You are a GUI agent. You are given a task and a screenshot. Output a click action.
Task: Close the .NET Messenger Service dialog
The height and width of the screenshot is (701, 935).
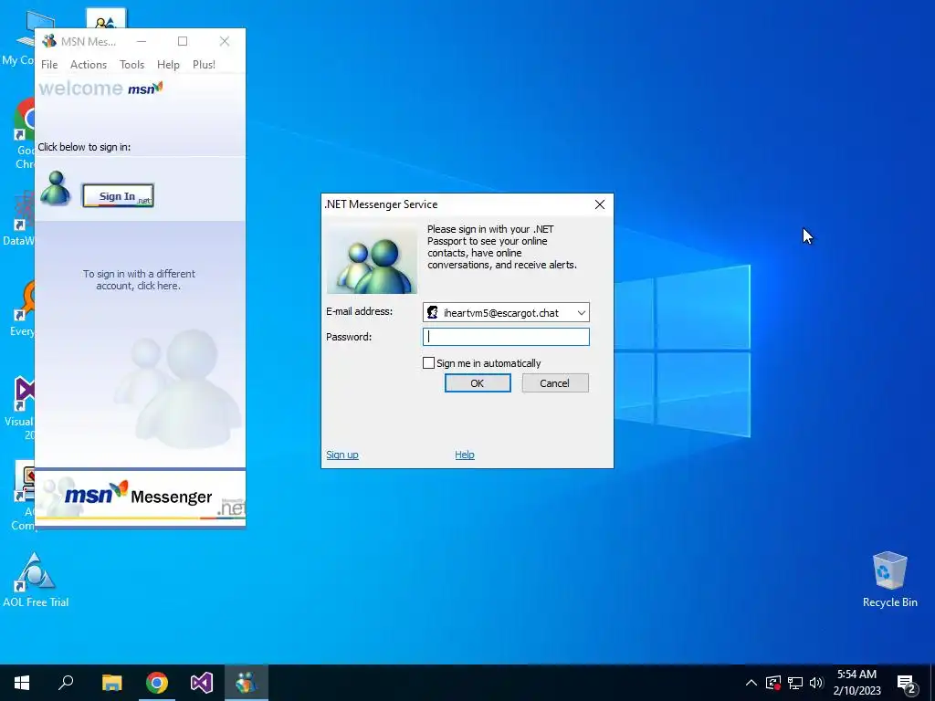point(600,204)
